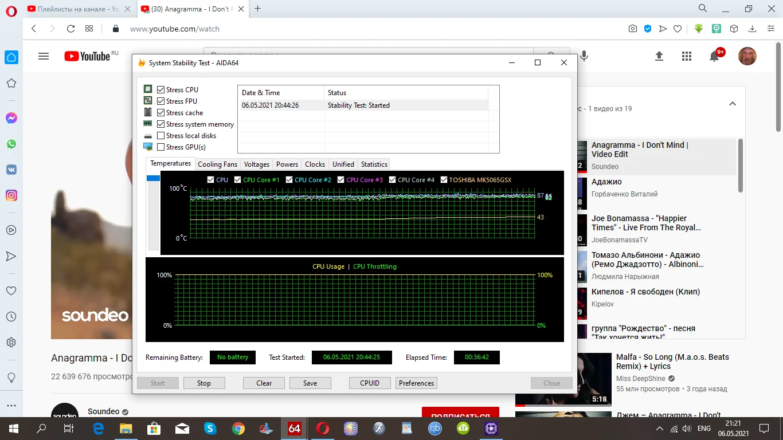Click the YouTube playlist scrollbar
783x440 pixels.
click(741, 166)
